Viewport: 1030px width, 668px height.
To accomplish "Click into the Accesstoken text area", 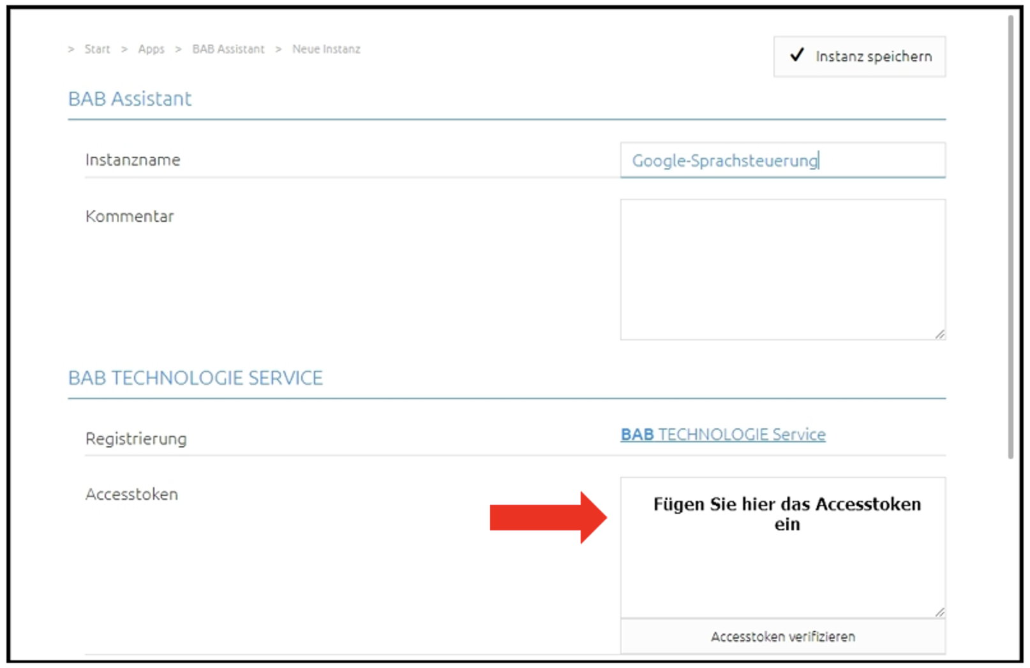I will pos(783,548).
